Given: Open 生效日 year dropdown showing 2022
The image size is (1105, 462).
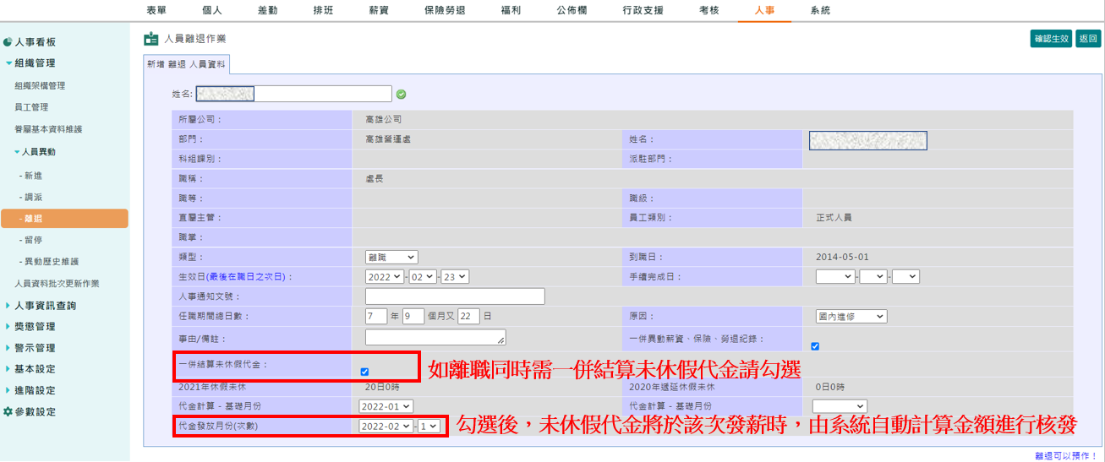Looking at the screenshot, I should (x=385, y=276).
